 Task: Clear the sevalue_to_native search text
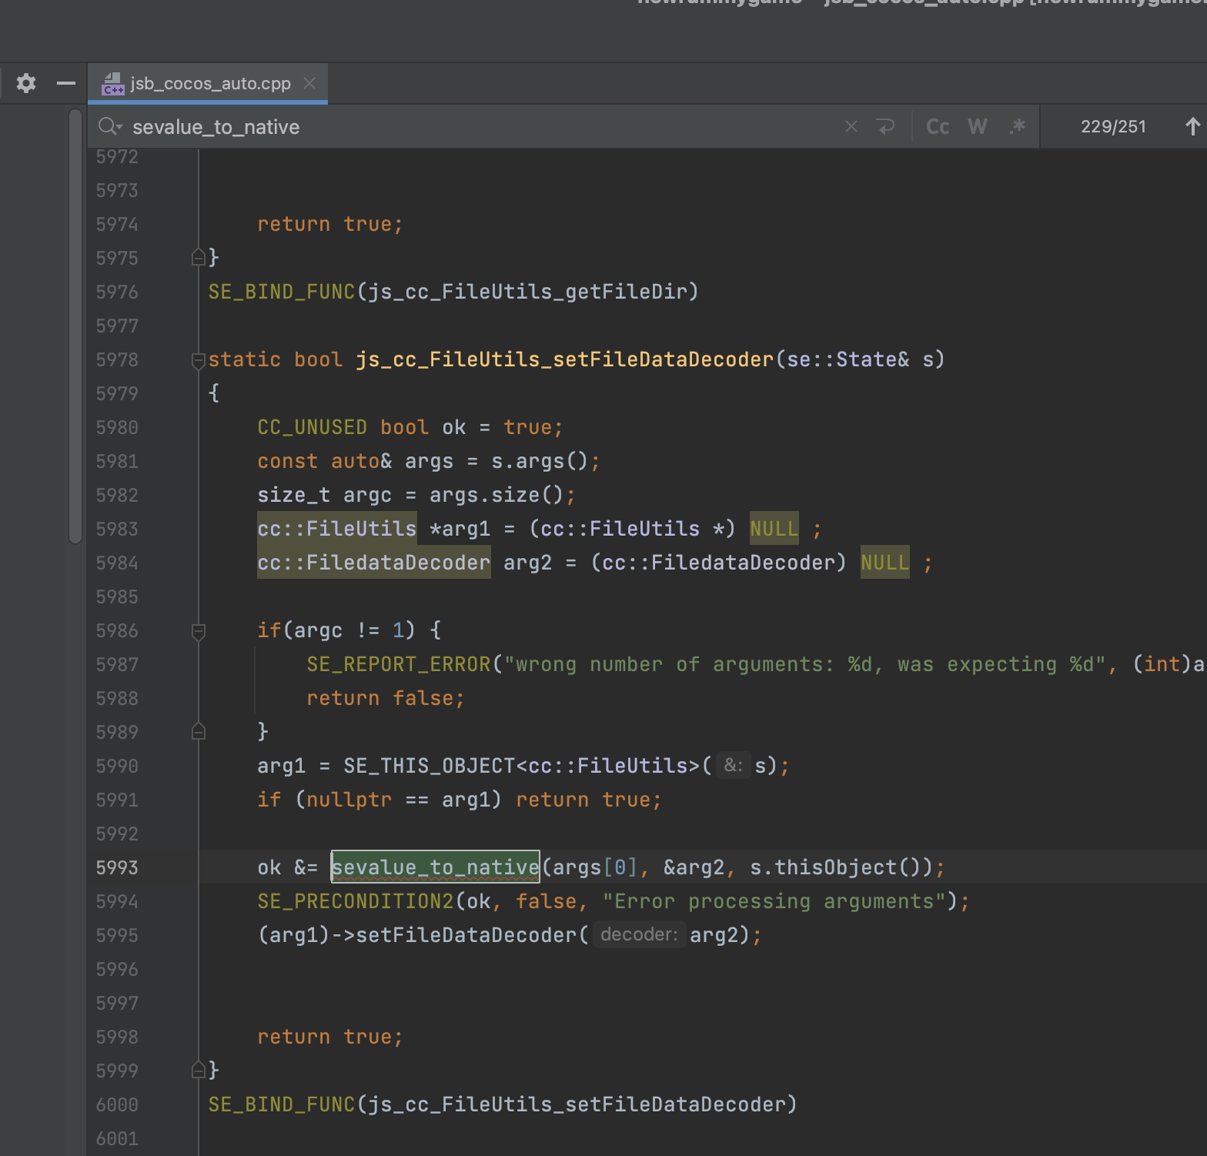tap(851, 126)
